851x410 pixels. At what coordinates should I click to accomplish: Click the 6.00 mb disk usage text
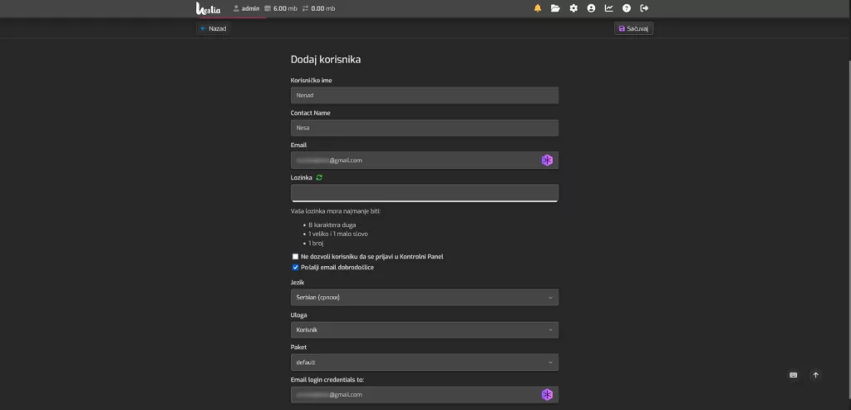285,8
